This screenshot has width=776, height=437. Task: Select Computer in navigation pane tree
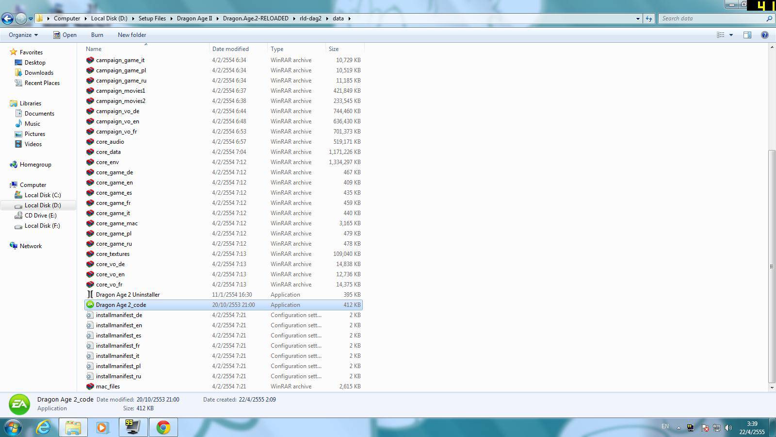click(x=32, y=185)
